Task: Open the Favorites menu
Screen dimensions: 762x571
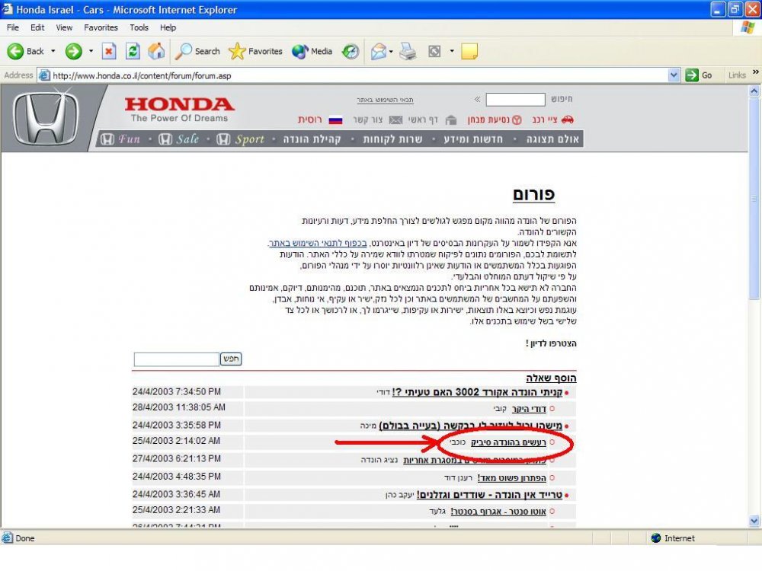Action: coord(101,27)
